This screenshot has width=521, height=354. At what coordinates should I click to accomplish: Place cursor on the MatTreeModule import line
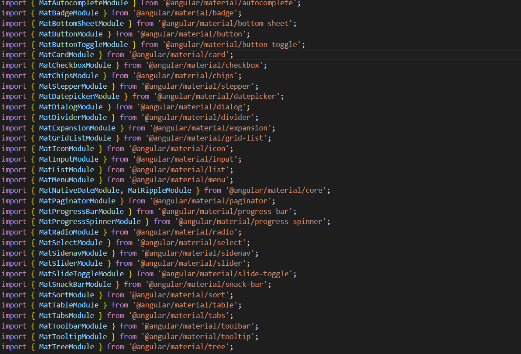coord(66,347)
